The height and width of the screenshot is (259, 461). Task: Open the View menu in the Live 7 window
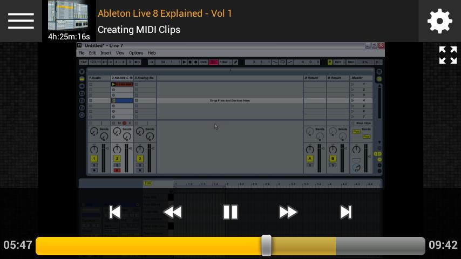120,53
